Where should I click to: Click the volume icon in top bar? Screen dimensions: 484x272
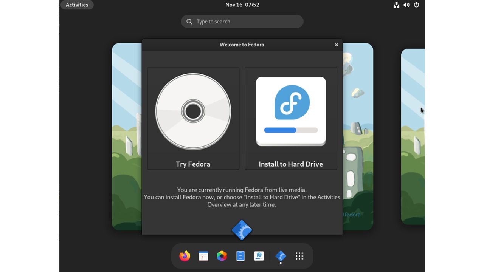click(x=406, y=5)
